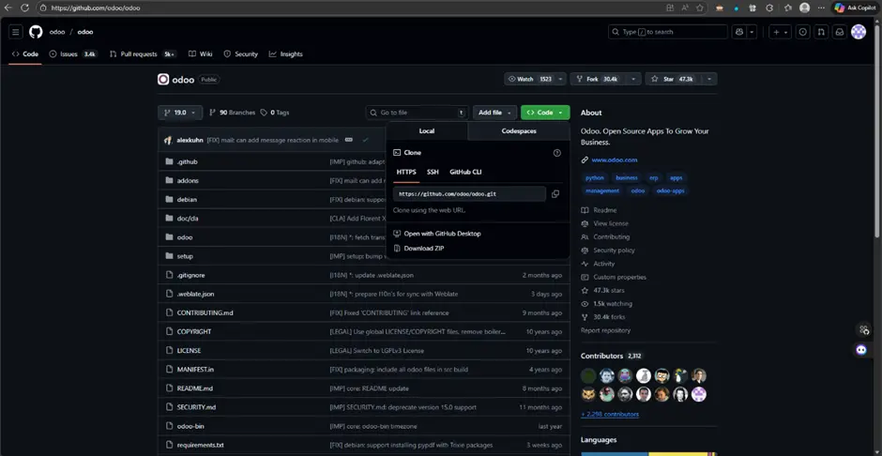Click alexkuhn's commit author avatar
The image size is (882, 456).
click(168, 140)
